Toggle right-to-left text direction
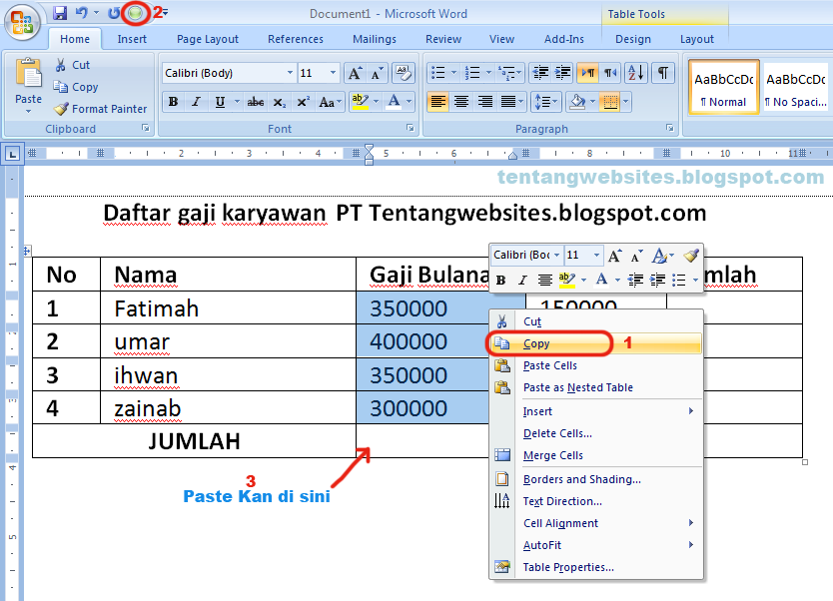The width and height of the screenshot is (833, 601). click(610, 73)
